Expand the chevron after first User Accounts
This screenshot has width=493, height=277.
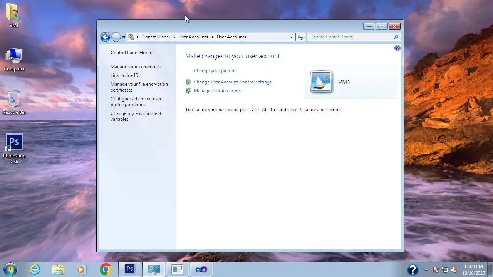pyautogui.click(x=212, y=37)
